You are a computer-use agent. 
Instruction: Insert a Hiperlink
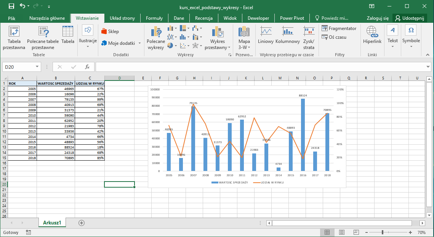pos(372,35)
